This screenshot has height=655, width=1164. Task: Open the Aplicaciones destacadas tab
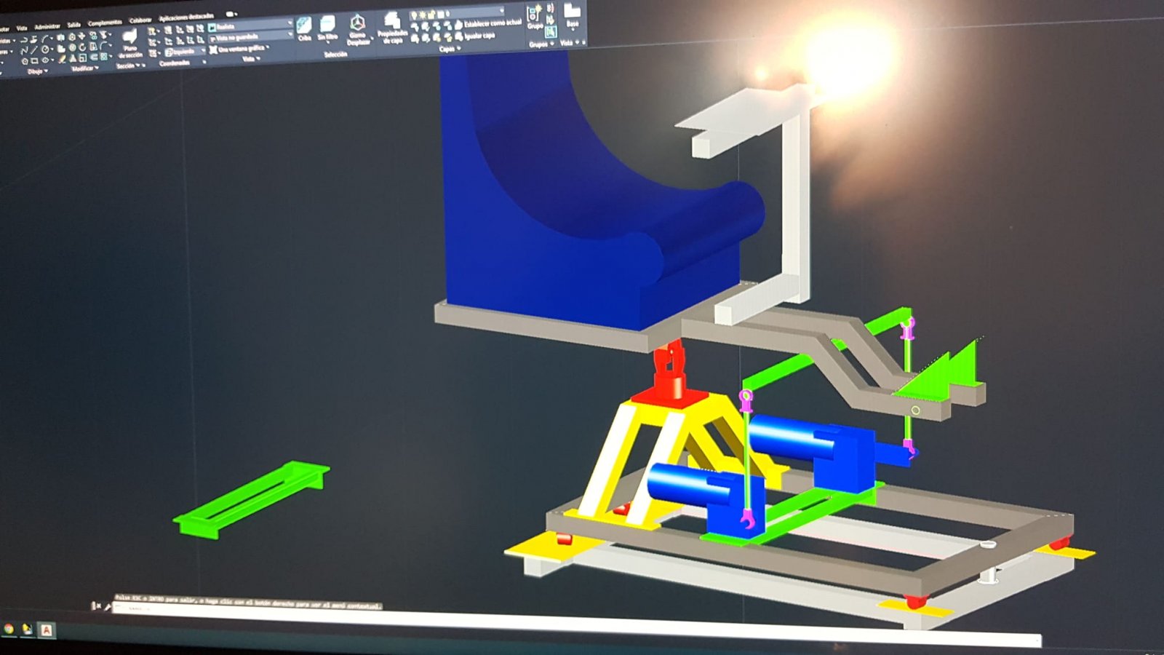(x=186, y=17)
